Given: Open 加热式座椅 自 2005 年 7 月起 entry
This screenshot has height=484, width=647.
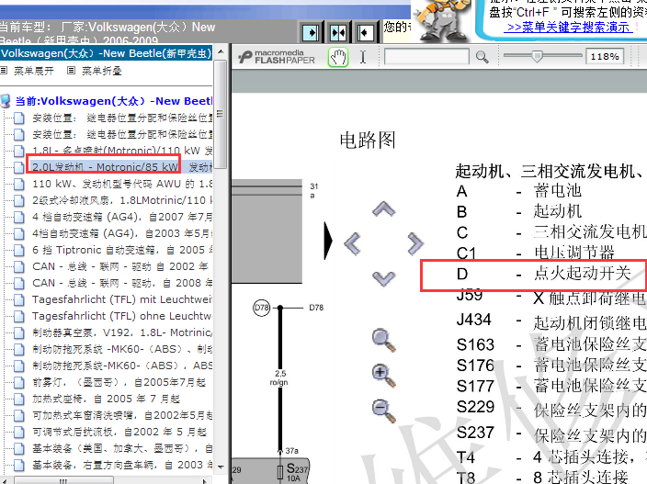Looking at the screenshot, I should point(106,399).
